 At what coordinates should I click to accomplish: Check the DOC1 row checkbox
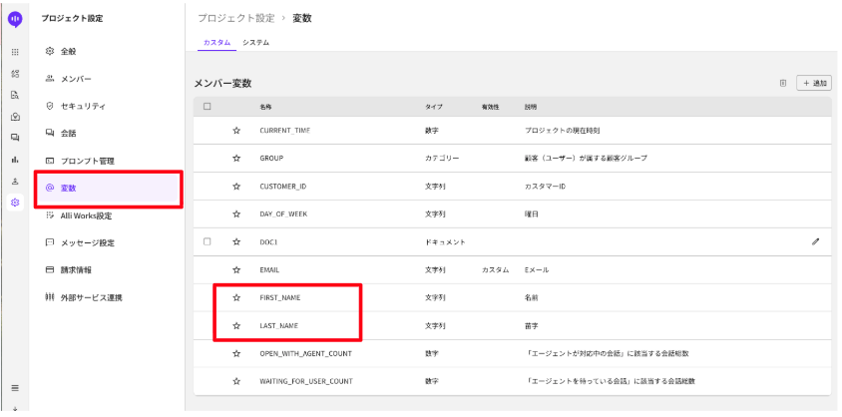coord(207,241)
